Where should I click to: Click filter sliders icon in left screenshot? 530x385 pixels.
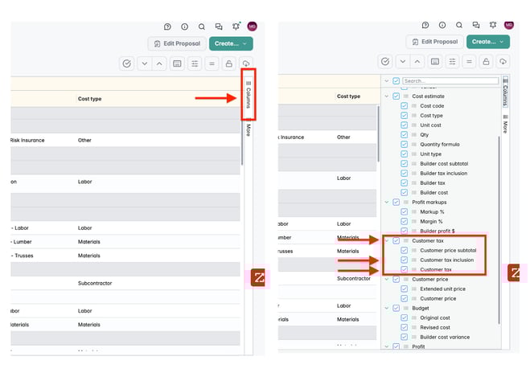click(194, 63)
